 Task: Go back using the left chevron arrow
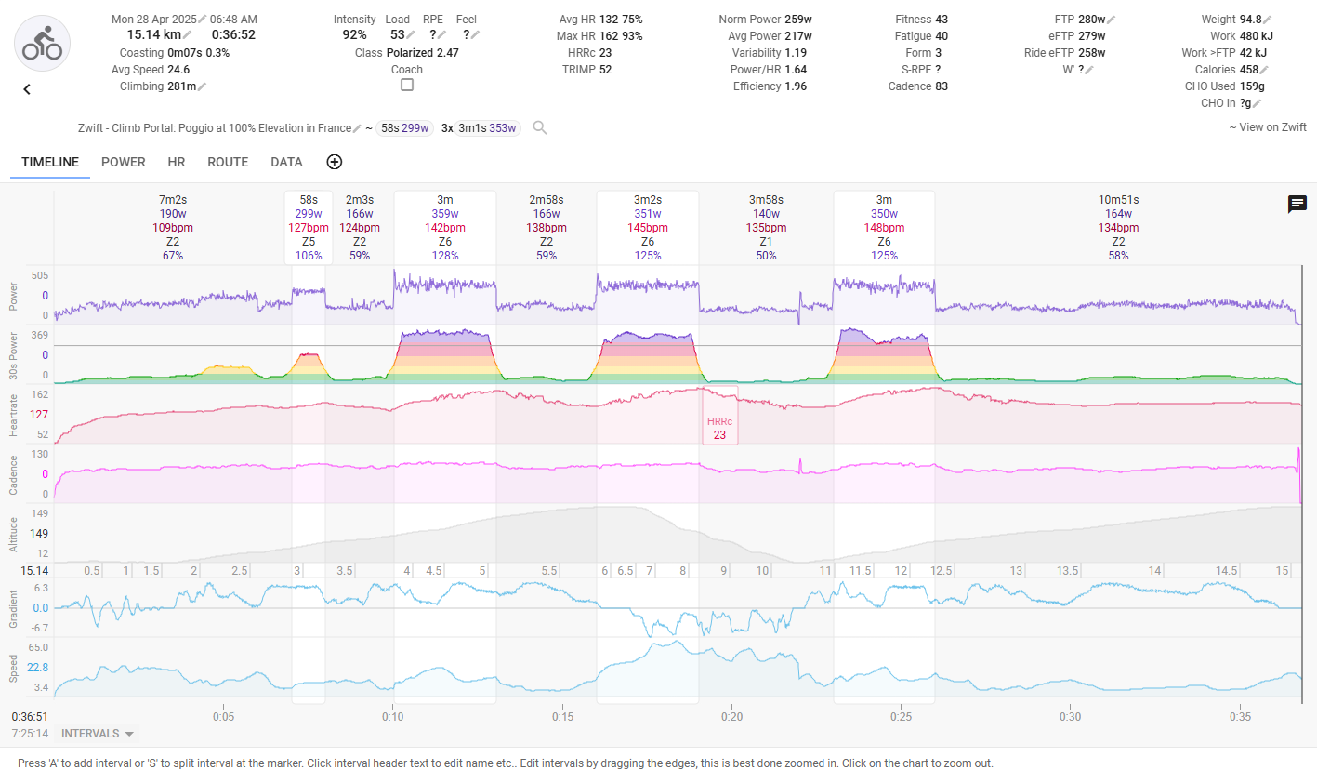click(27, 89)
